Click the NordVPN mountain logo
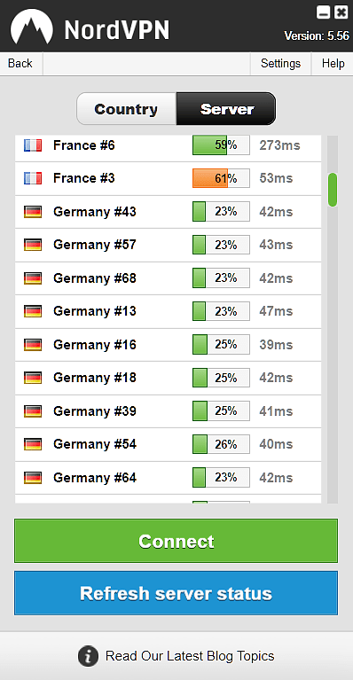Screen dimensions: 353x680 click(x=32, y=27)
